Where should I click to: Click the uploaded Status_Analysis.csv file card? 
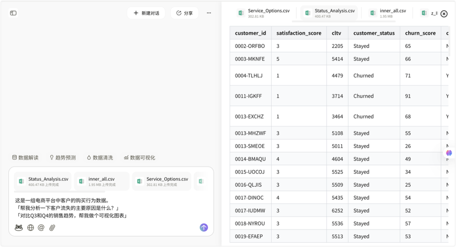42,181
